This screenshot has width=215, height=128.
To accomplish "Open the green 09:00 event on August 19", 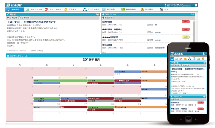I will pyautogui.click(x=47, y=98).
